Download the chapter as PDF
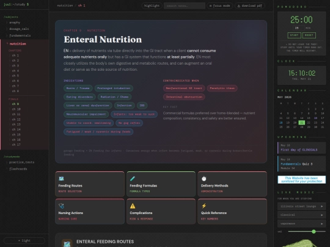Viewport: 330px width, 247px height. (x=250, y=5)
